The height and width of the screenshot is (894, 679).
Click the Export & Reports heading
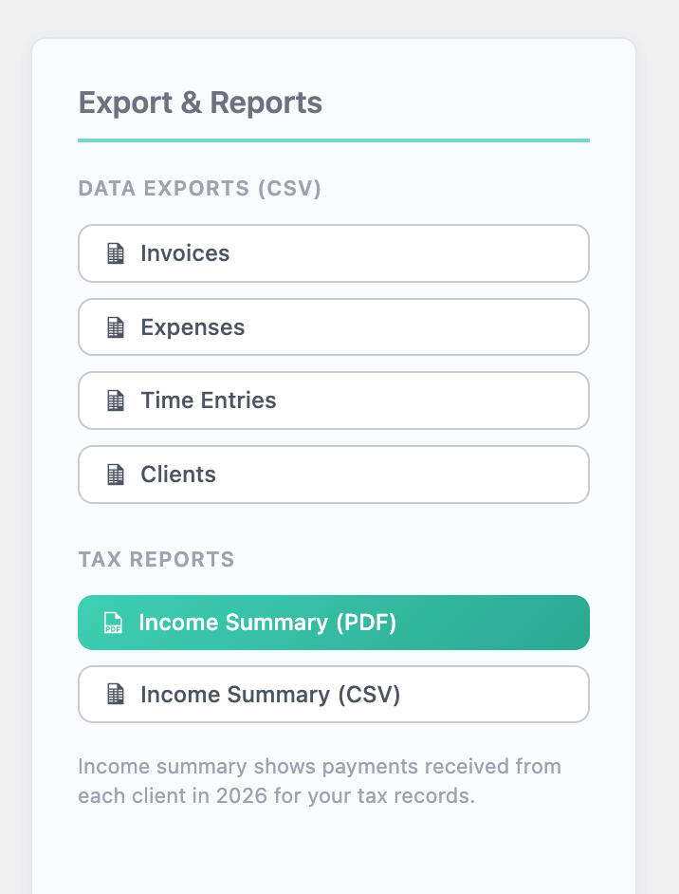tap(200, 102)
